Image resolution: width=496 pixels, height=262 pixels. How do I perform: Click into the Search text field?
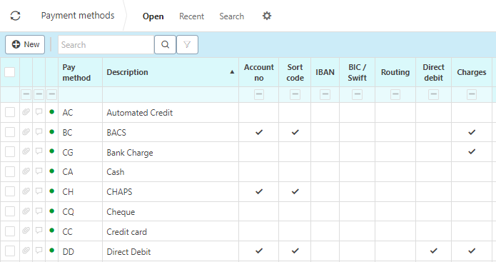point(106,44)
